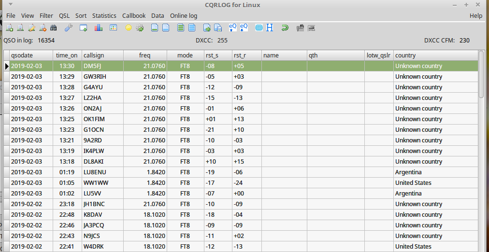Viewport: 489px width, 252px height.
Task: Click the Argentina cell in the LU8ENU row
Action: coord(435,172)
